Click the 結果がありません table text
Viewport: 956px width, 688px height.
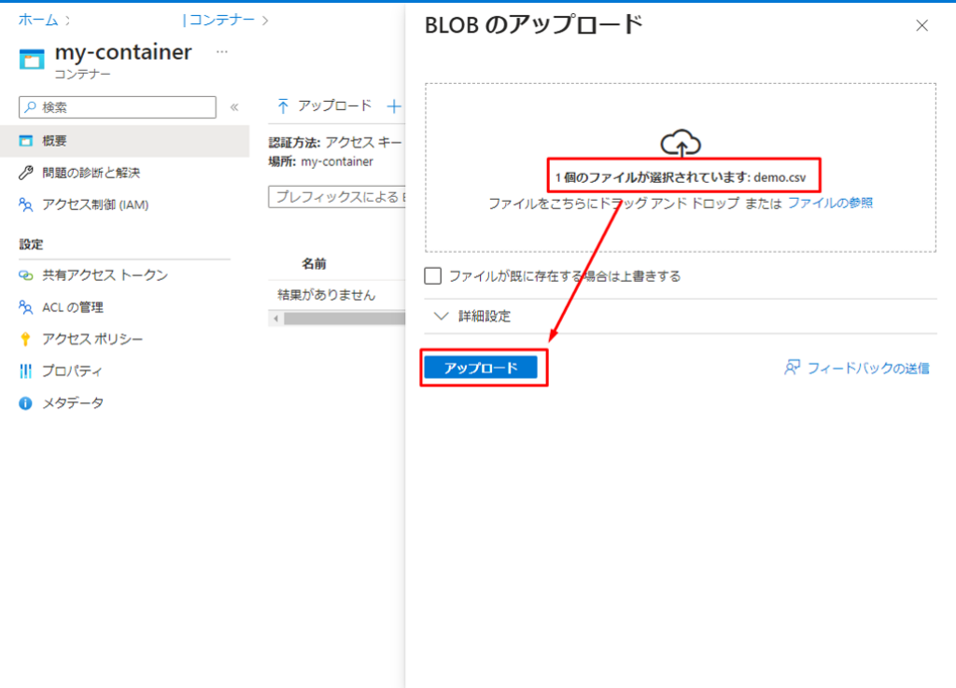[326, 295]
